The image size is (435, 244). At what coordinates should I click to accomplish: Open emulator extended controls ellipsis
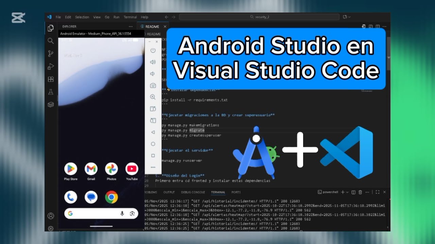[153, 167]
